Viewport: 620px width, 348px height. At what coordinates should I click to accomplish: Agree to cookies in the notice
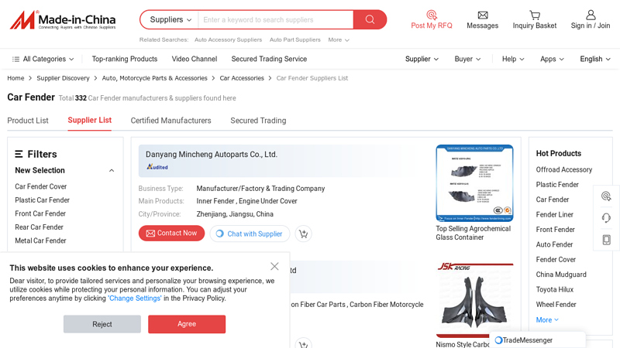click(187, 324)
